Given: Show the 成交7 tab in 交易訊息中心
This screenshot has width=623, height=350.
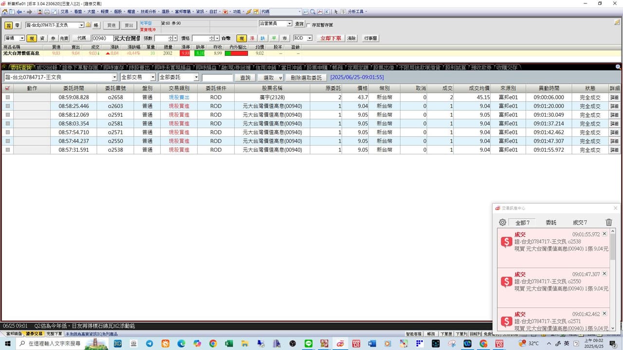Looking at the screenshot, I should (580, 223).
